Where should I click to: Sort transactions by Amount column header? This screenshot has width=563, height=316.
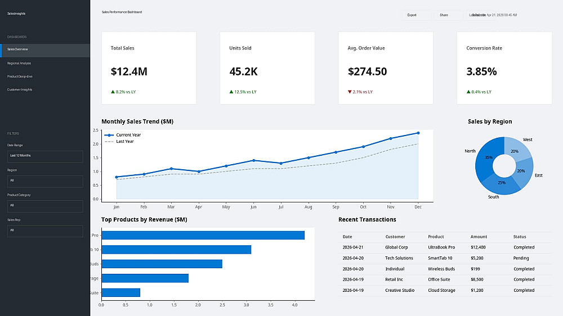coord(479,237)
